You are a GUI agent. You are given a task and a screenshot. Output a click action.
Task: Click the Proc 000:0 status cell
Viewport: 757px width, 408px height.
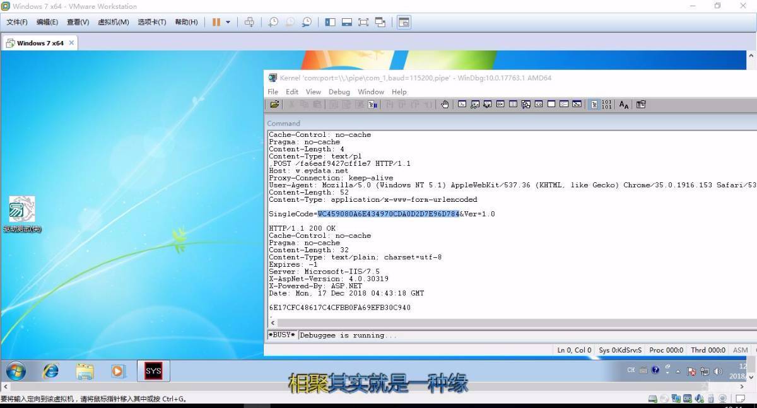tap(666, 350)
